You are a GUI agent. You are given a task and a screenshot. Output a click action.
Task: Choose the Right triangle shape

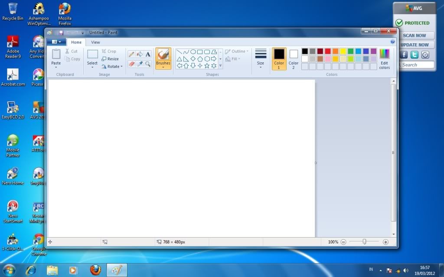(186, 59)
